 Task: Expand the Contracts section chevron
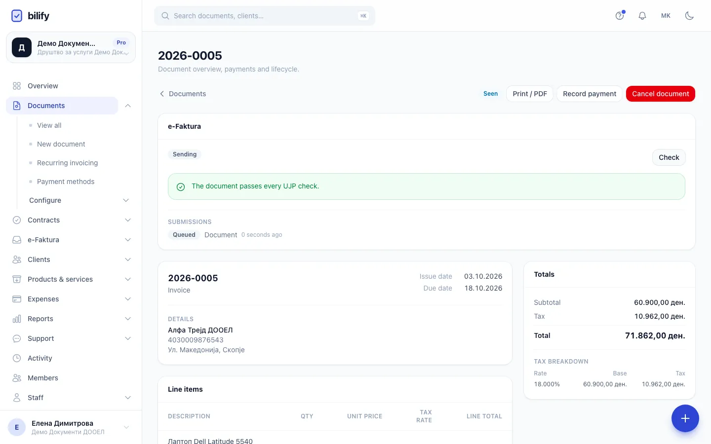point(128,220)
